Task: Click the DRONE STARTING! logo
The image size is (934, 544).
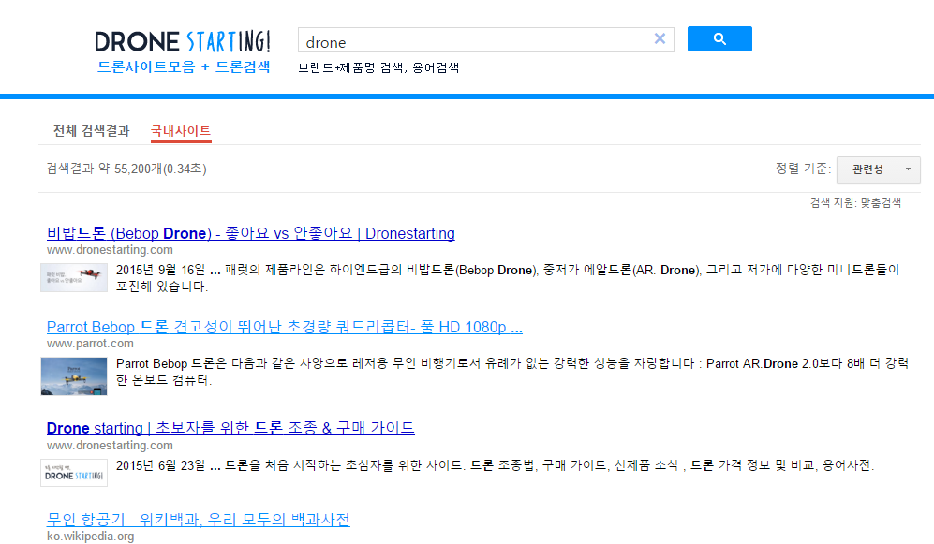Action: pos(183,41)
